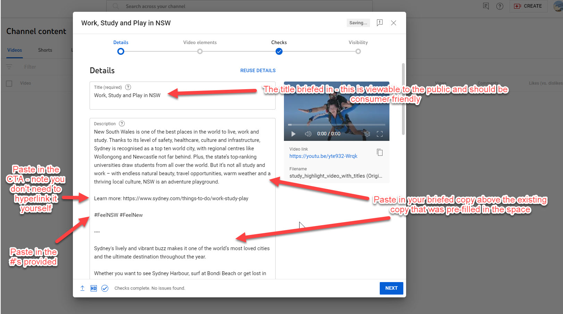563x314 pixels.
Task: Click the preview video progress bar
Action: pyautogui.click(x=337, y=125)
